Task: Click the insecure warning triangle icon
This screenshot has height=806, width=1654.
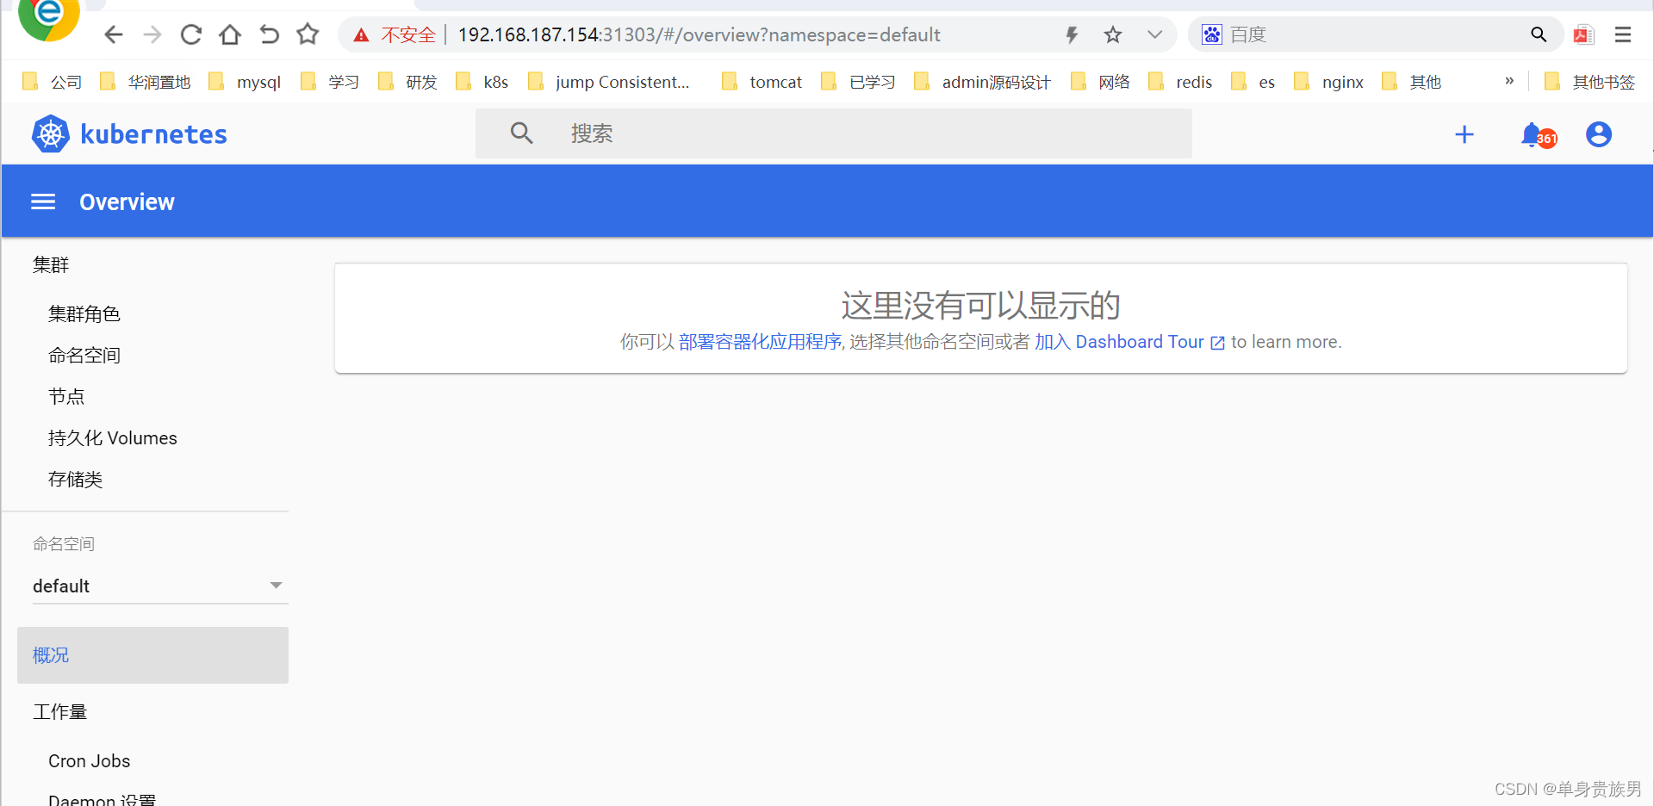Action: point(361,35)
